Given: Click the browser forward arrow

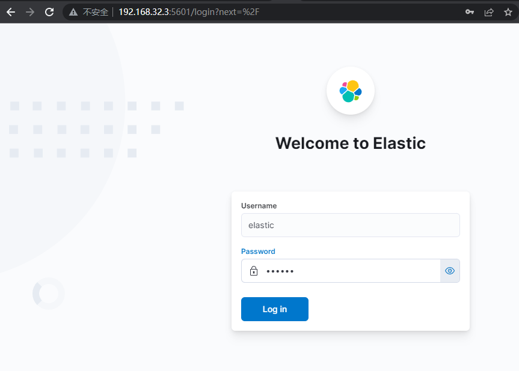Looking at the screenshot, I should 30,12.
